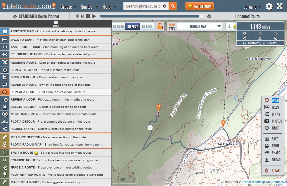Expand the Create menu

point(68,7)
